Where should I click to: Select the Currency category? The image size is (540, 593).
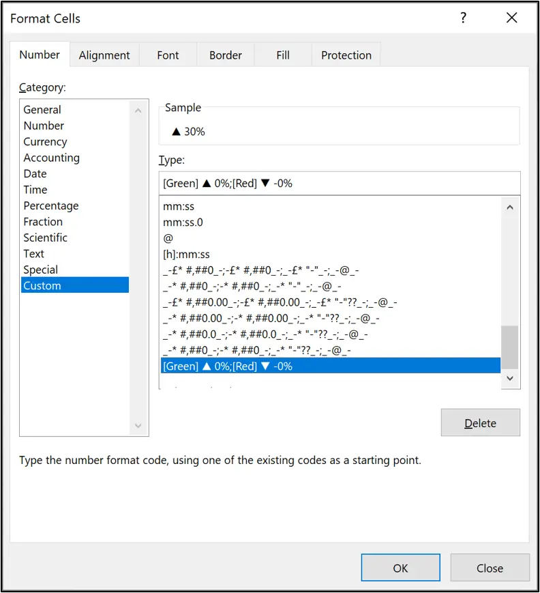[45, 141]
